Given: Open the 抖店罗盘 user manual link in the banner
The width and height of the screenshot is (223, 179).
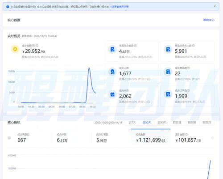Looking at the screenshot, I should pos(119,7).
